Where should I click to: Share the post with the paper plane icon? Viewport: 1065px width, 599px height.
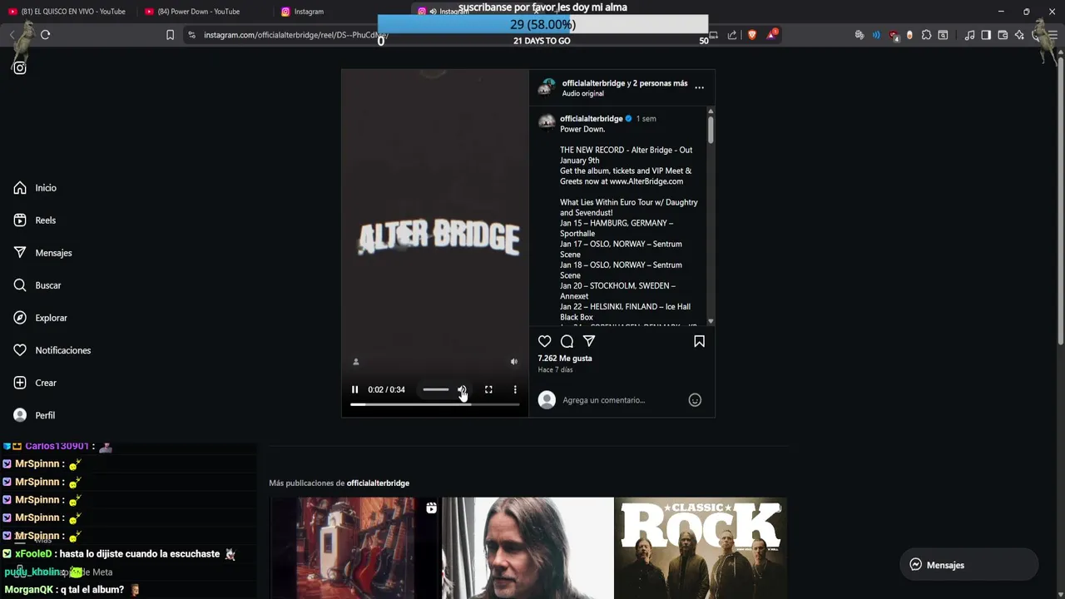[x=589, y=341]
